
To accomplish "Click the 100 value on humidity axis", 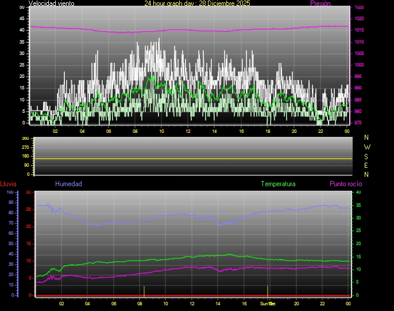I will tap(10, 192).
